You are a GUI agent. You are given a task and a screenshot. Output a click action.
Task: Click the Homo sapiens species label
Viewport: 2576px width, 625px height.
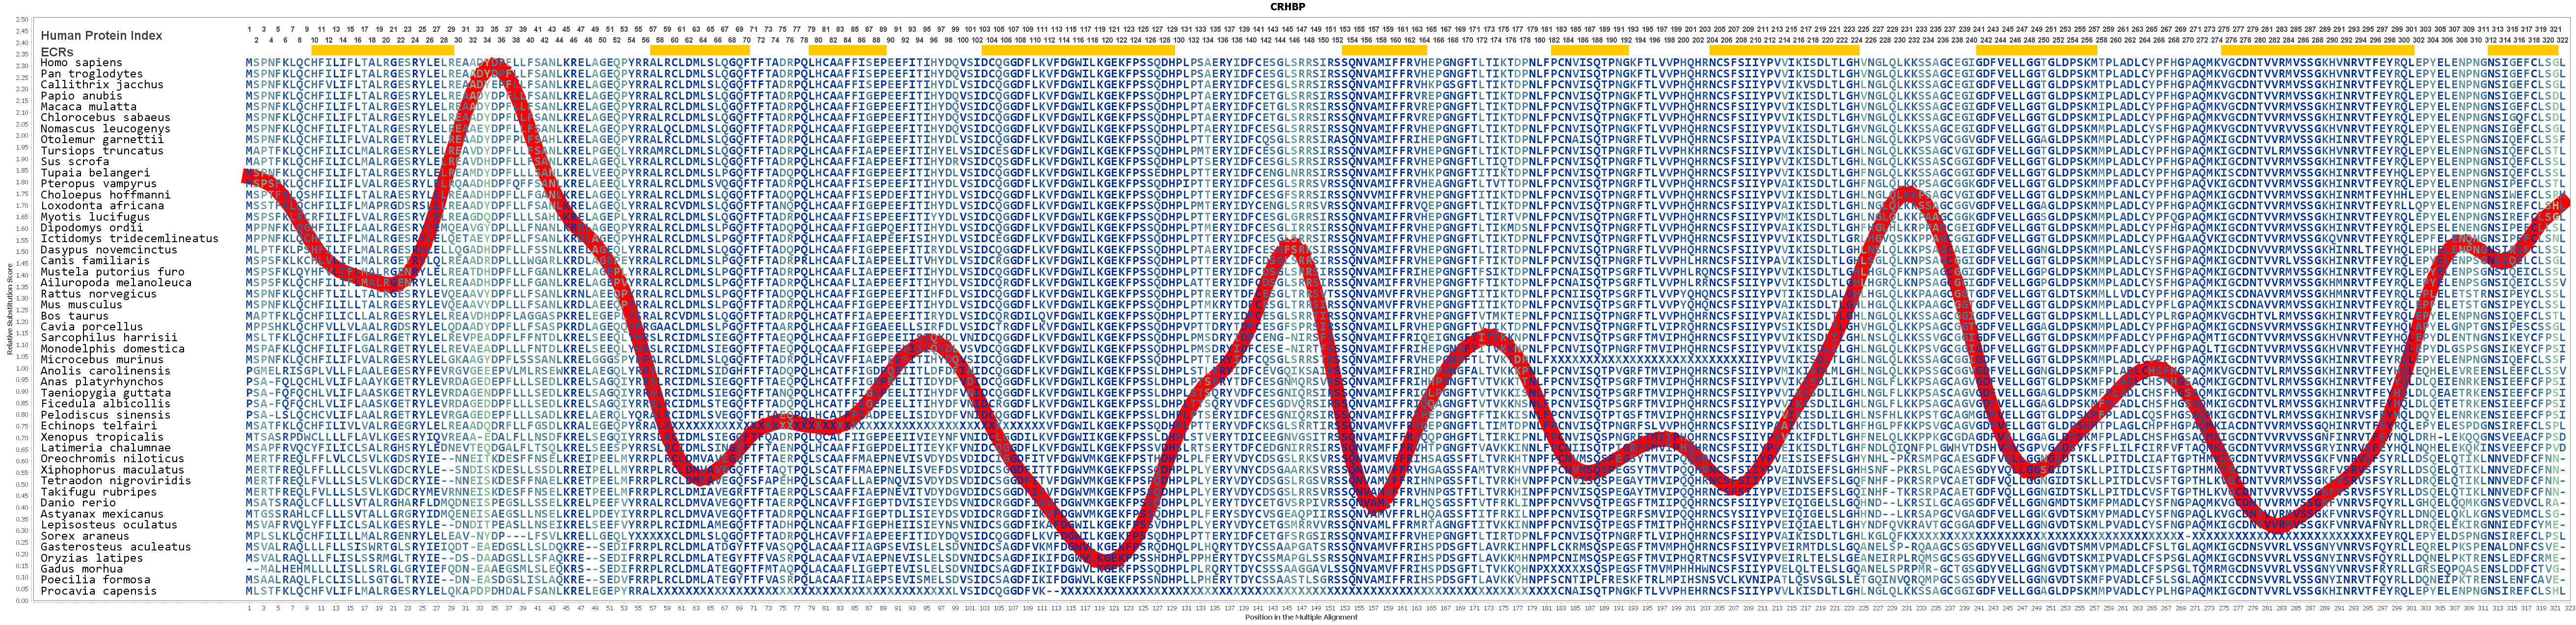click(81, 63)
